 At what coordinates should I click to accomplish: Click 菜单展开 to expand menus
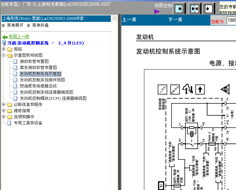pyautogui.click(x=15, y=25)
